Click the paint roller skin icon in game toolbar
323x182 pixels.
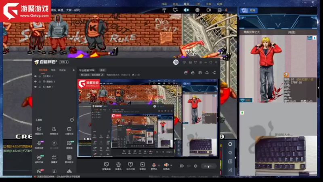[164, 10]
